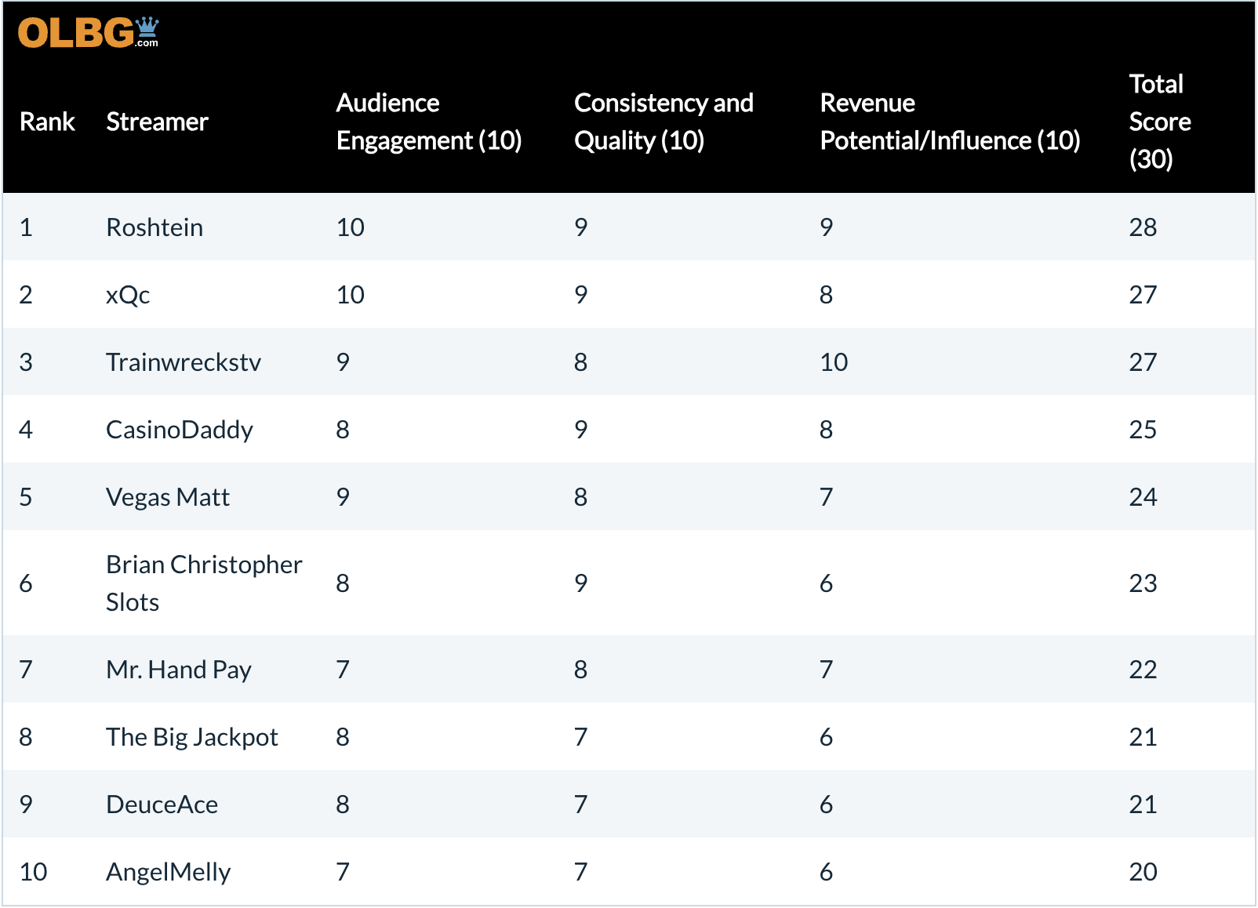The height and width of the screenshot is (908, 1258).
Task: Select the Mr. Hand Pay entry
Action: point(179,670)
